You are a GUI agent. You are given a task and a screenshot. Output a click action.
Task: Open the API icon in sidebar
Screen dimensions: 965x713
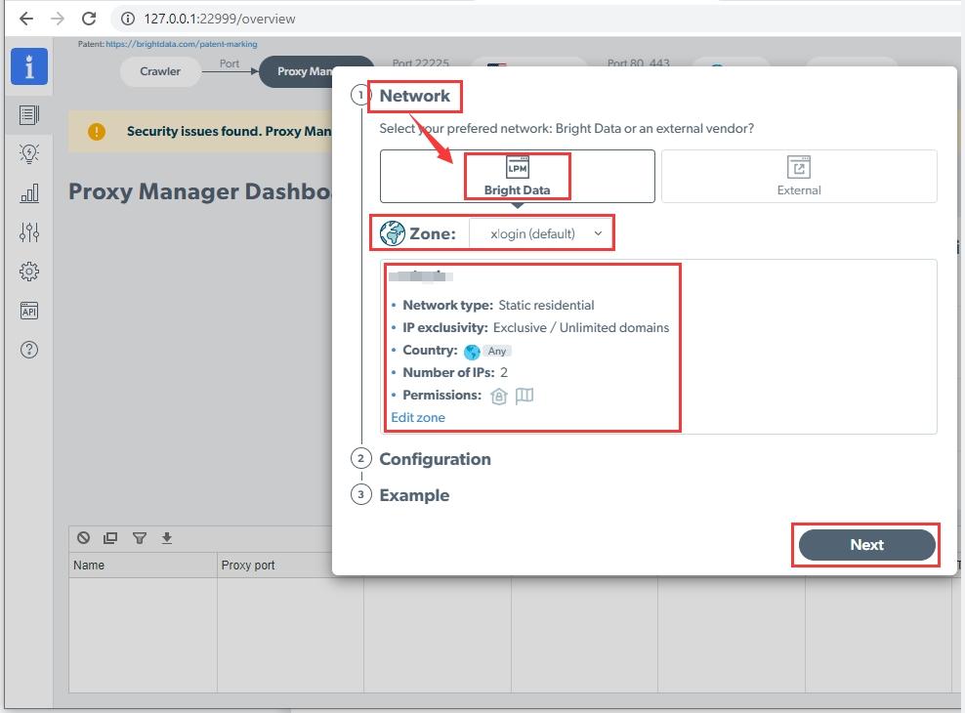pyautogui.click(x=29, y=311)
